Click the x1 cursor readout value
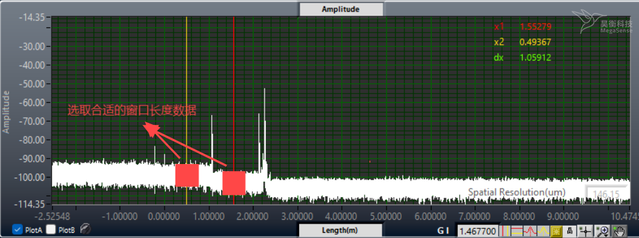Screen dimensions: 639x238 [x=536, y=27]
